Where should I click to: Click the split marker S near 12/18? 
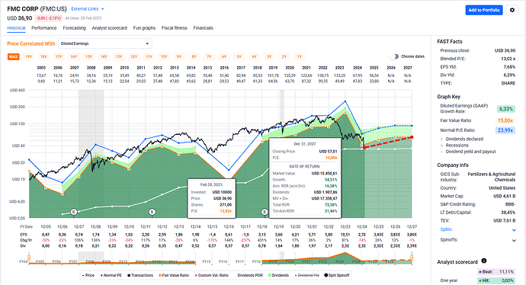point(265,212)
